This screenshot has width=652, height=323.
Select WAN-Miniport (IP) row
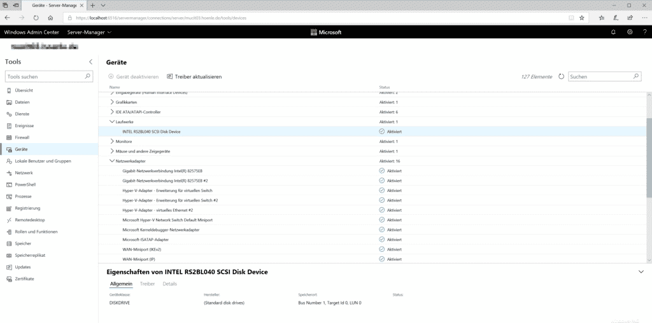(x=372, y=259)
